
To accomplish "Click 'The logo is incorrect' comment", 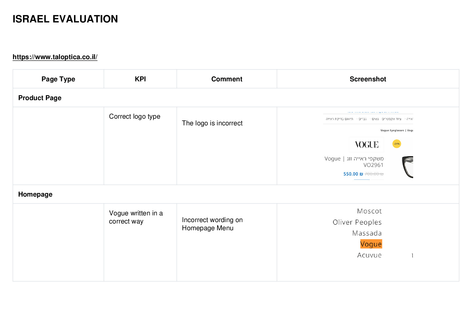I will (212, 123).
